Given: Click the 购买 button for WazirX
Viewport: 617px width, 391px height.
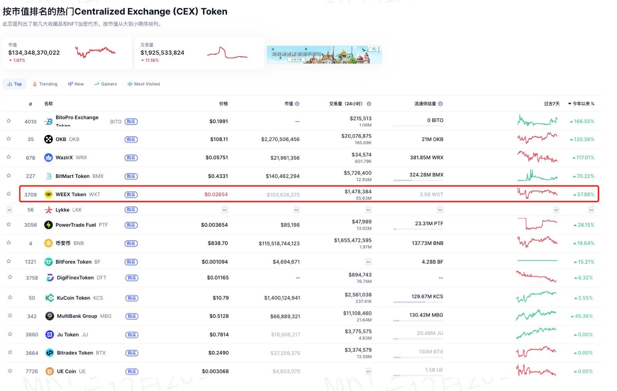Looking at the screenshot, I should (131, 158).
